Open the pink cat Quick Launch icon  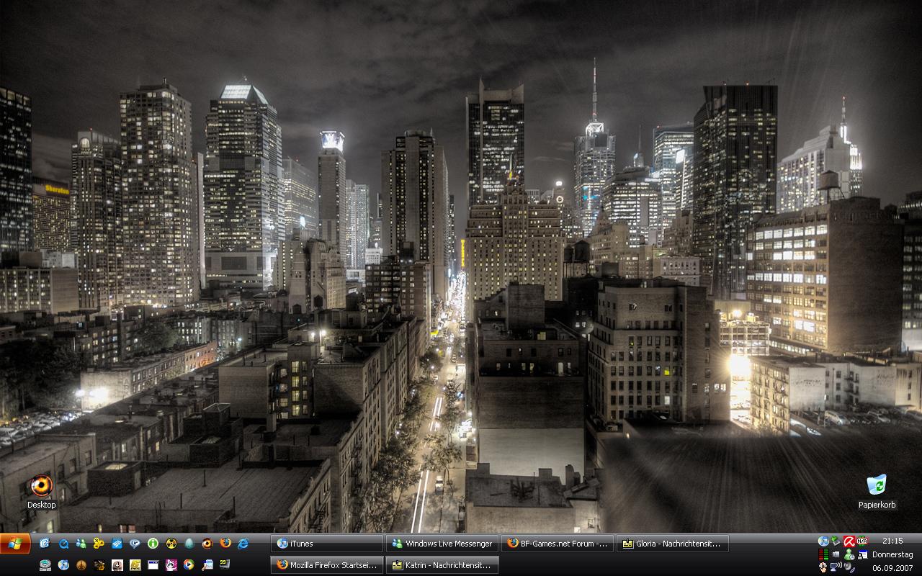click(x=171, y=565)
